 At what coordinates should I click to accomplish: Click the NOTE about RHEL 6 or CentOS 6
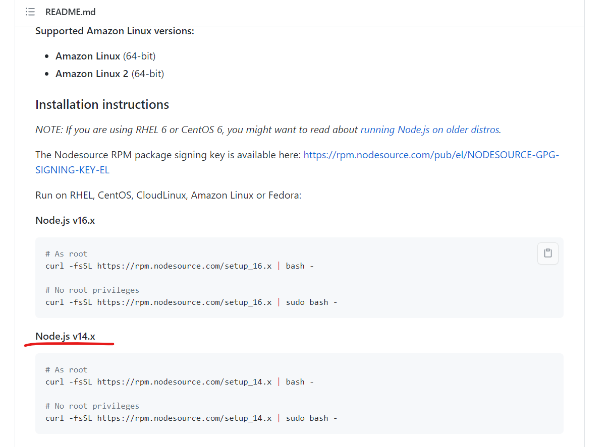pyautogui.click(x=268, y=130)
